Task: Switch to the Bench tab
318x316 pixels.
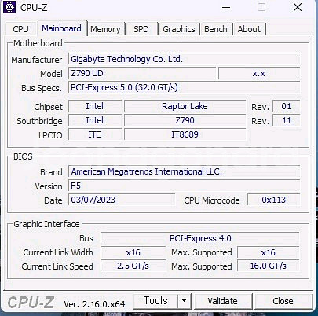Action: tap(216, 29)
